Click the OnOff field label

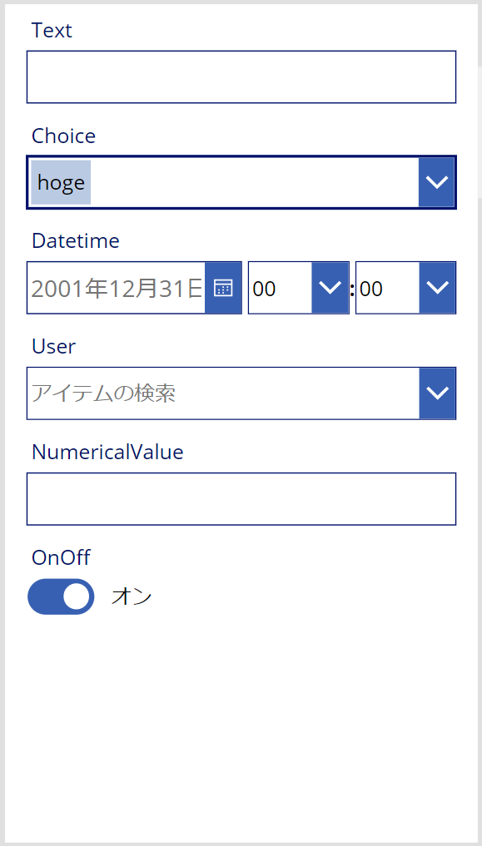(61, 557)
